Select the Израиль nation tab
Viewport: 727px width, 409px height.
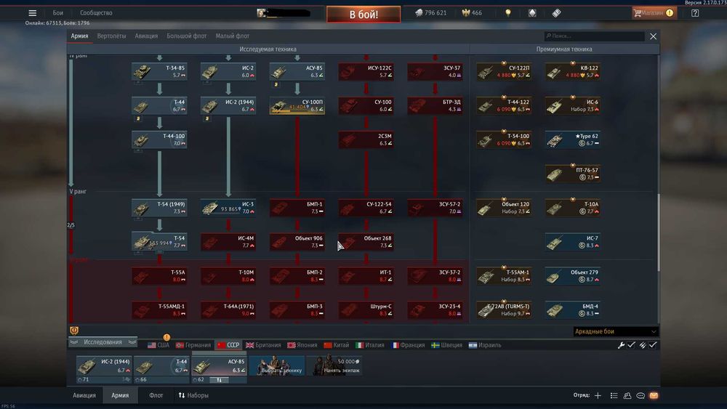[x=485, y=345]
